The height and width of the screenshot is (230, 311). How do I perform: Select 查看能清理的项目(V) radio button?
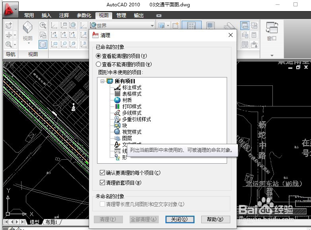point(98,56)
